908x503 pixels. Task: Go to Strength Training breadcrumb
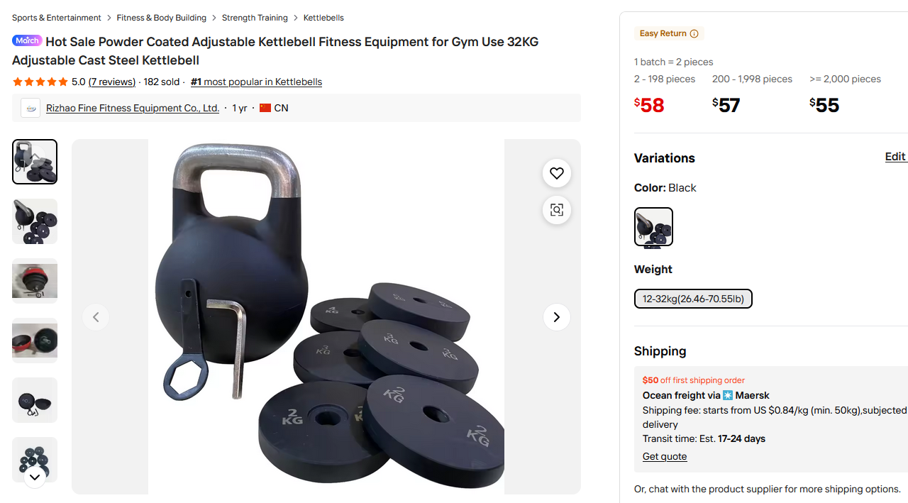click(x=255, y=18)
